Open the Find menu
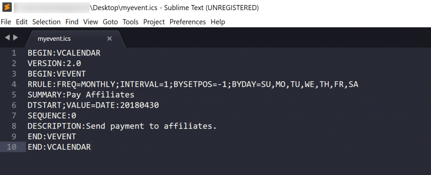 point(72,22)
